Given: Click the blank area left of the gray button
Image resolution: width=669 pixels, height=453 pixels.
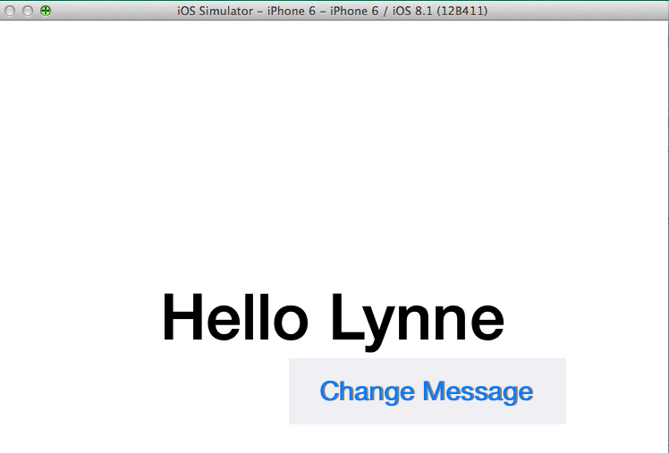Looking at the screenshot, I should pos(143,393).
